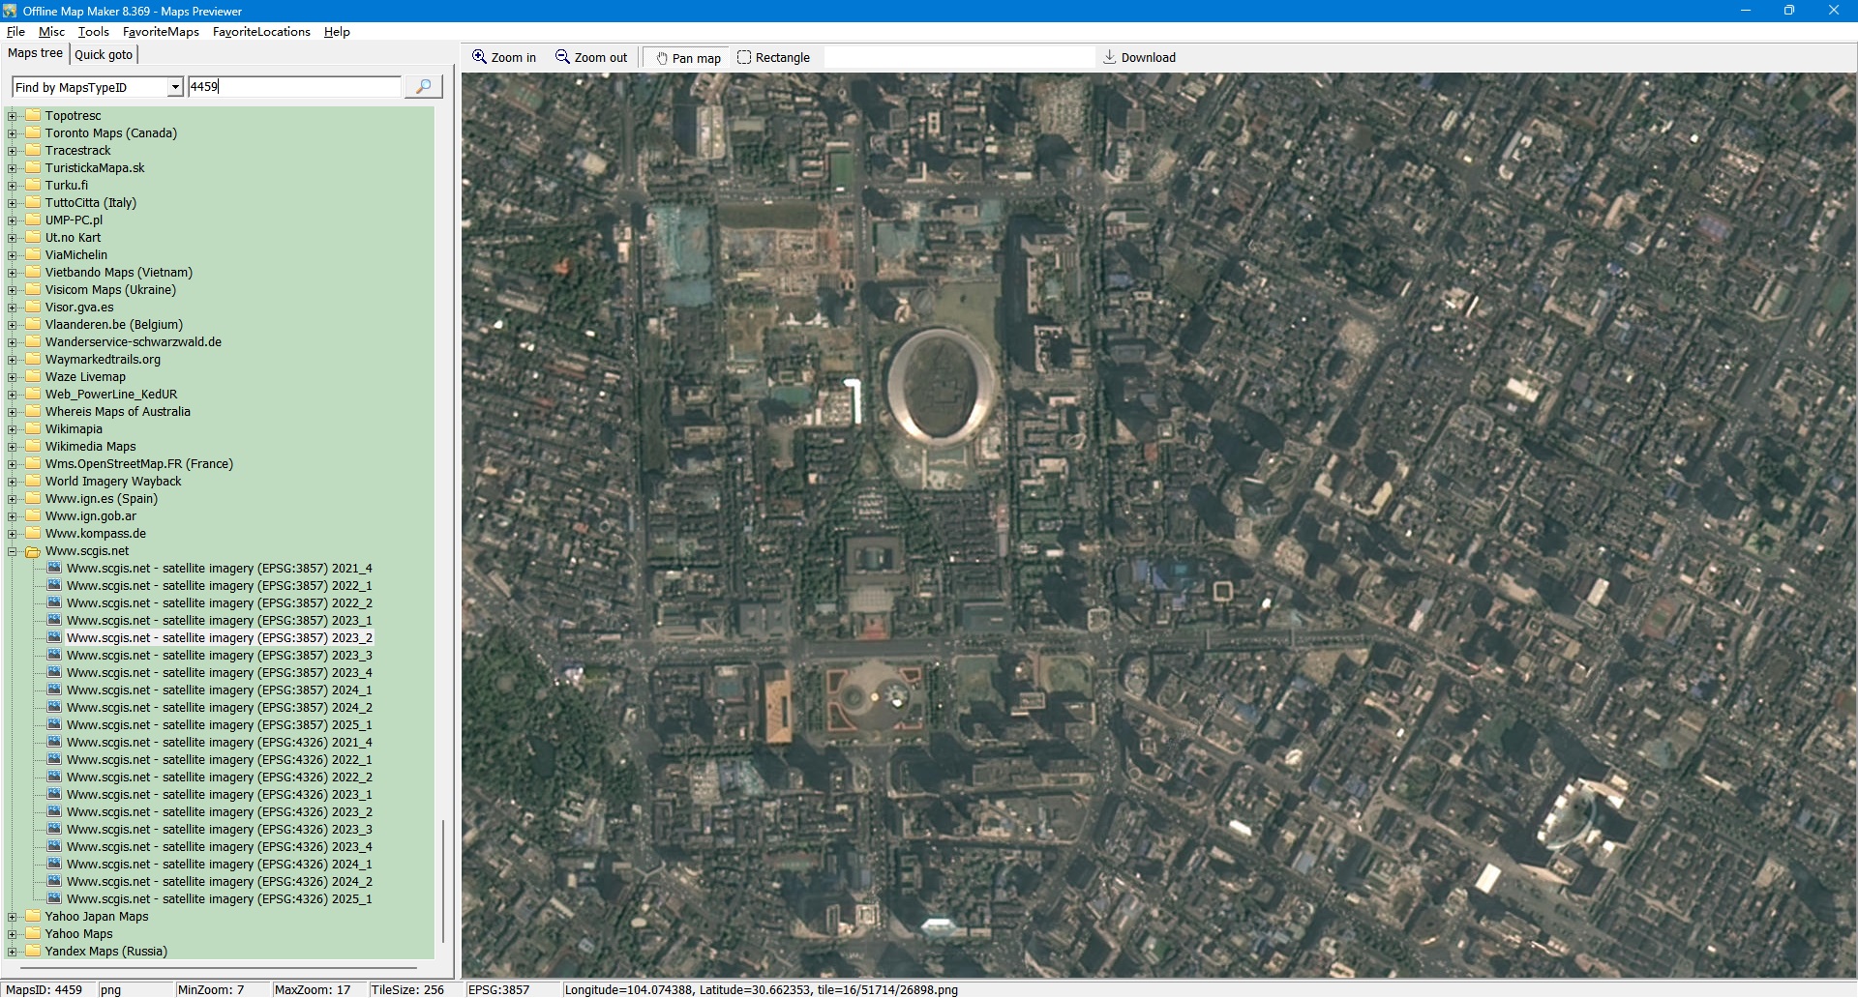
Task: Click the Download button
Action: point(1139,58)
